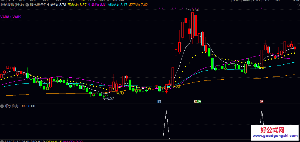Screen dimensions: 300x142
Task: Click the ★买! signal nearest the 6.57 low
Action: tap(120, 93)
